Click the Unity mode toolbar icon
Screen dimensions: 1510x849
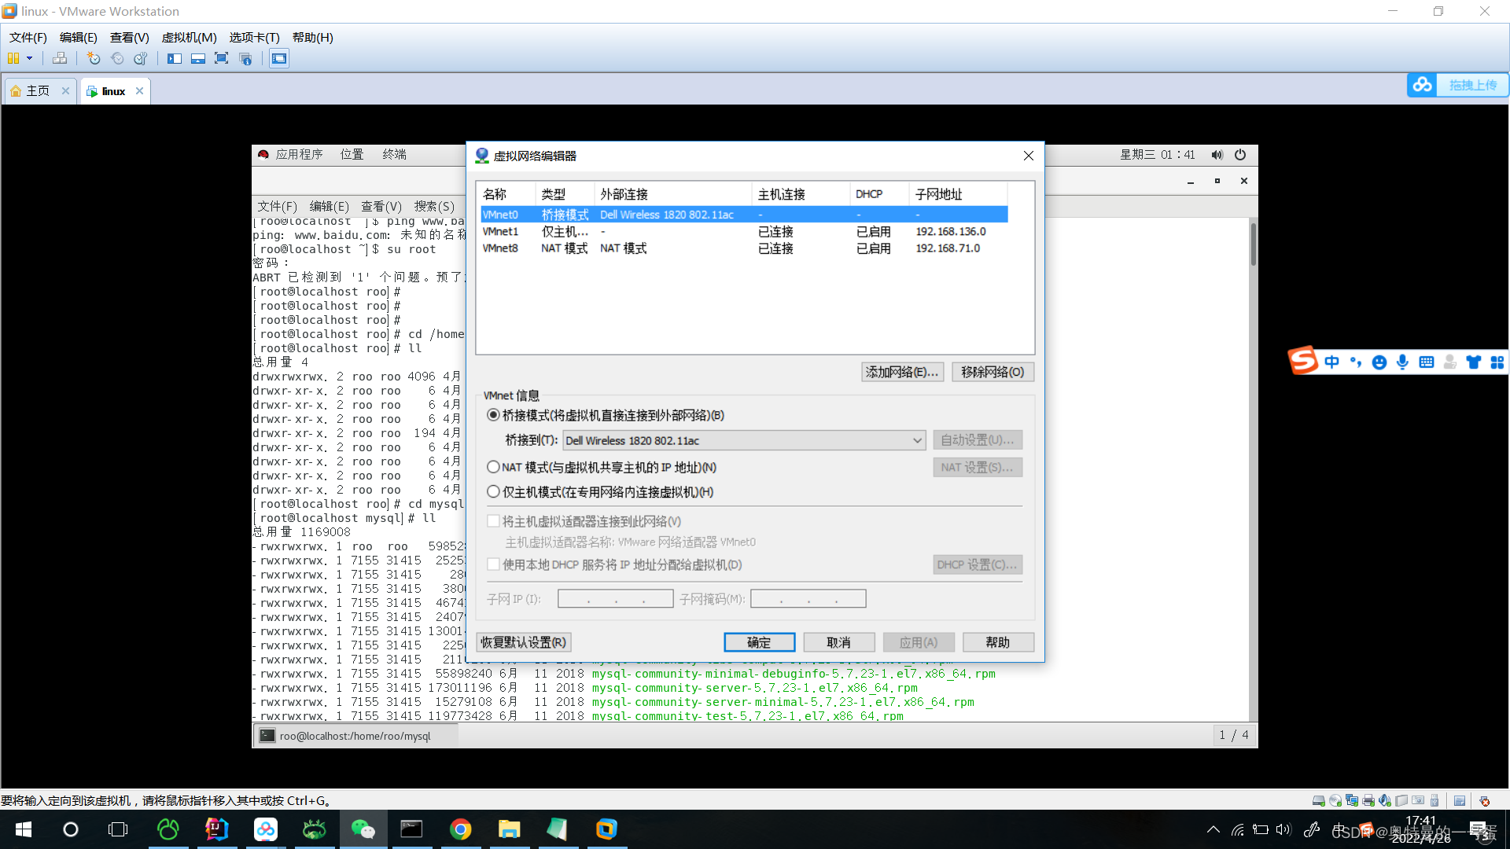pyautogui.click(x=245, y=58)
